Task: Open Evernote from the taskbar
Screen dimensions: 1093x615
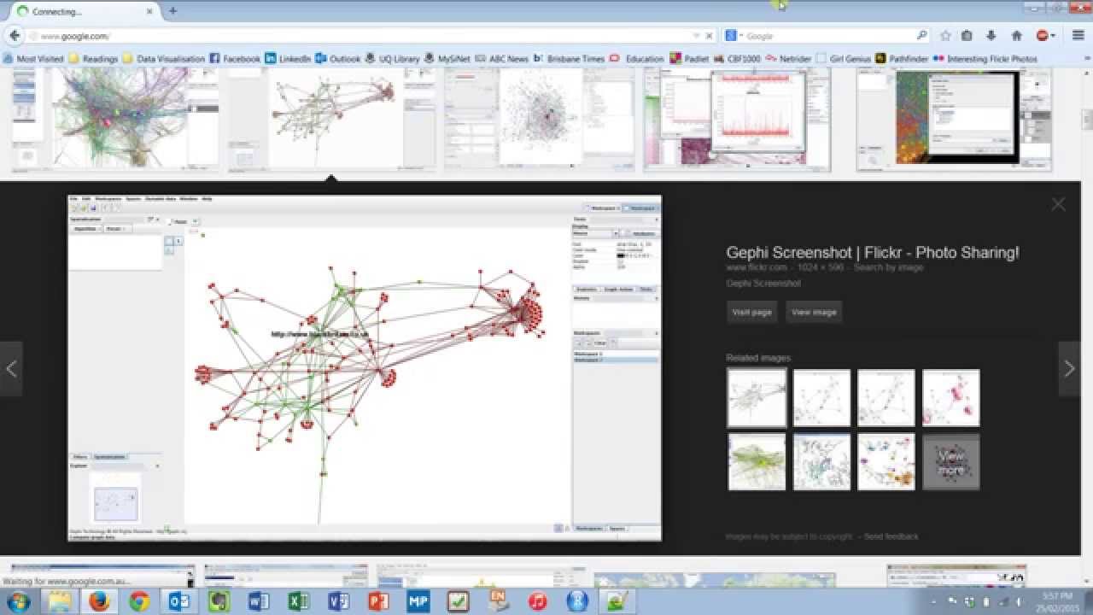Action: [x=219, y=601]
